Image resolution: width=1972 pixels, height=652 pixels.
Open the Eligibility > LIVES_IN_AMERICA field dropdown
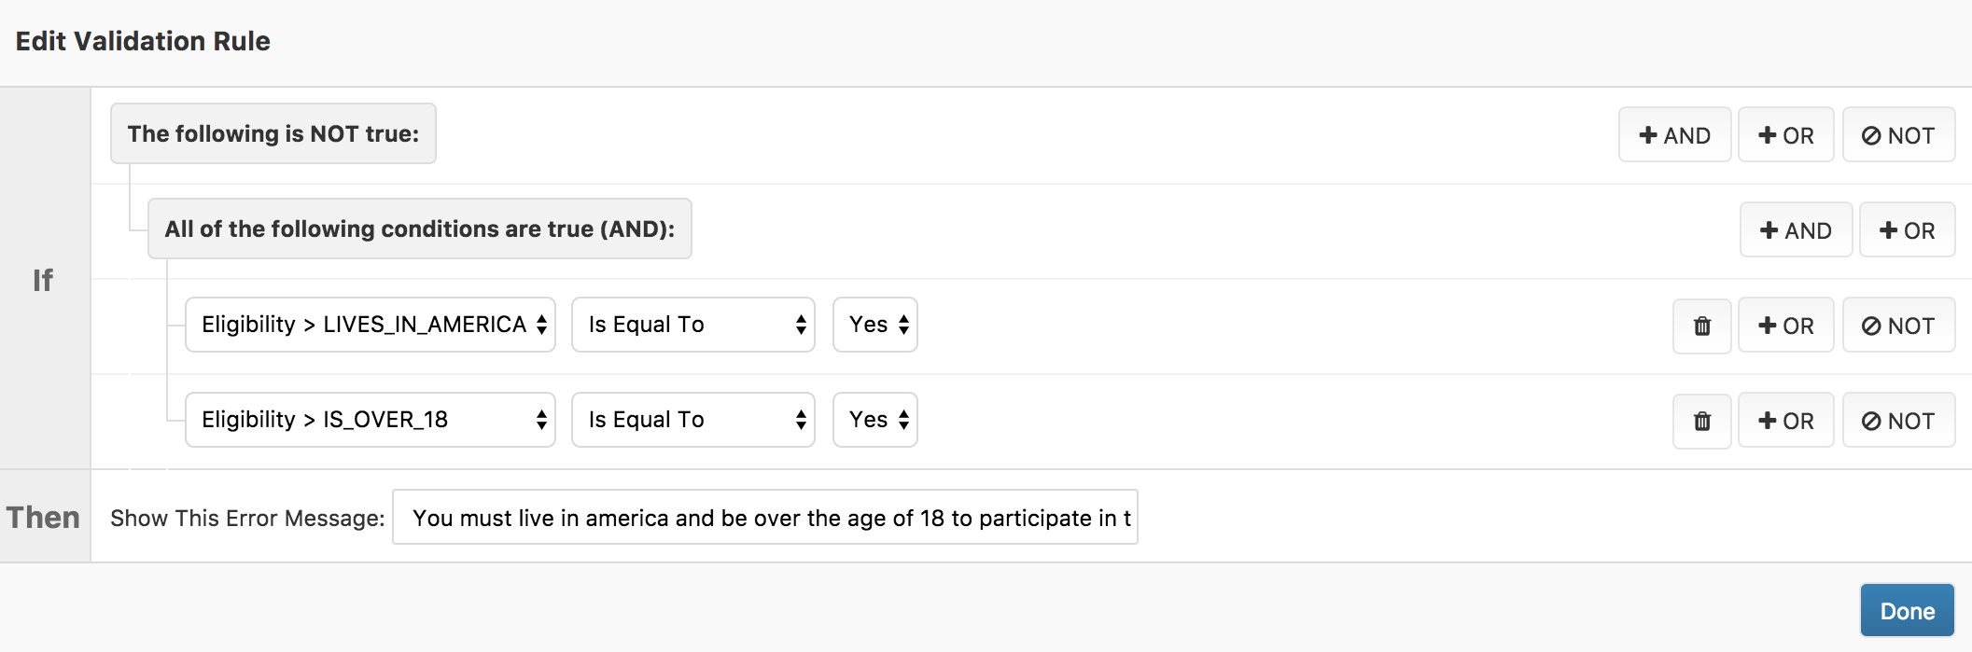[371, 325]
